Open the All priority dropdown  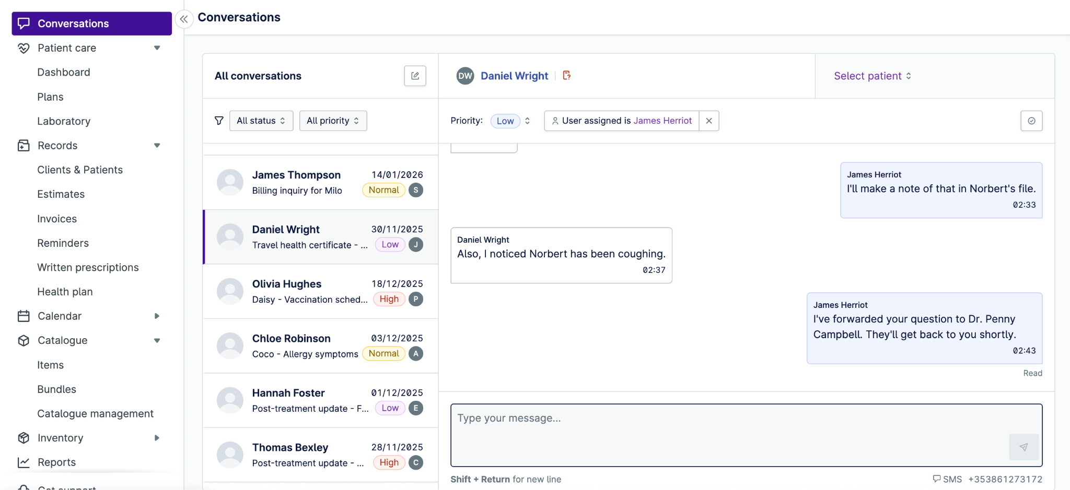[333, 121]
